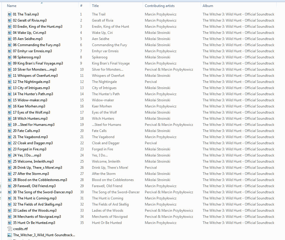Select the audio icon for 04 Wake Up, Ciri.mp3
This screenshot has height=240, width=285.
10,33
